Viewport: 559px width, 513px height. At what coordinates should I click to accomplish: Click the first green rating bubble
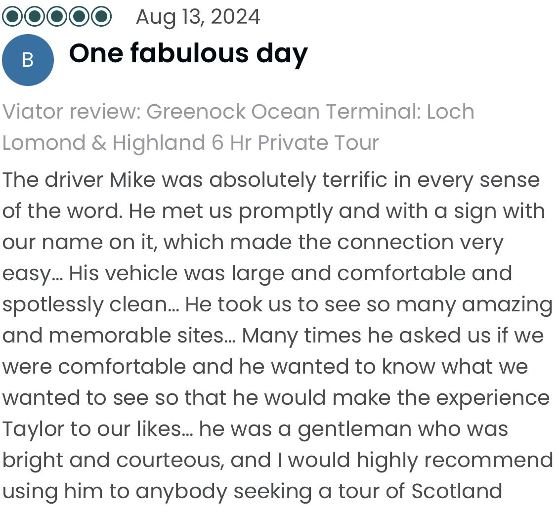pyautogui.click(x=12, y=17)
